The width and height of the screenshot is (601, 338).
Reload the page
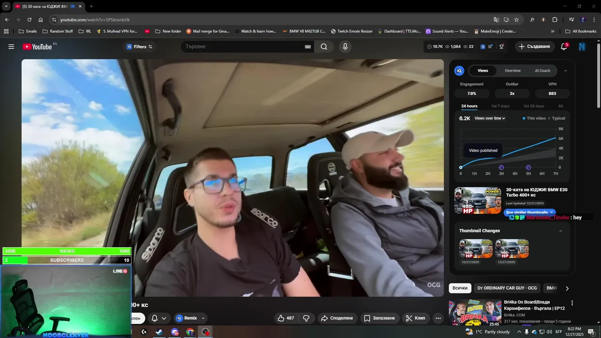29,20
